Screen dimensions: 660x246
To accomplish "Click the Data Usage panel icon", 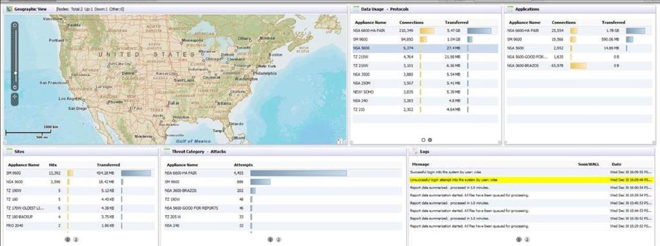I will (x=356, y=9).
